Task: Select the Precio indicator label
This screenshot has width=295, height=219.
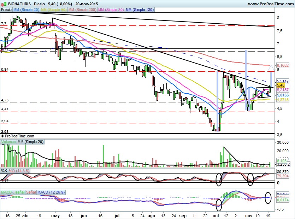Action: click(6, 10)
